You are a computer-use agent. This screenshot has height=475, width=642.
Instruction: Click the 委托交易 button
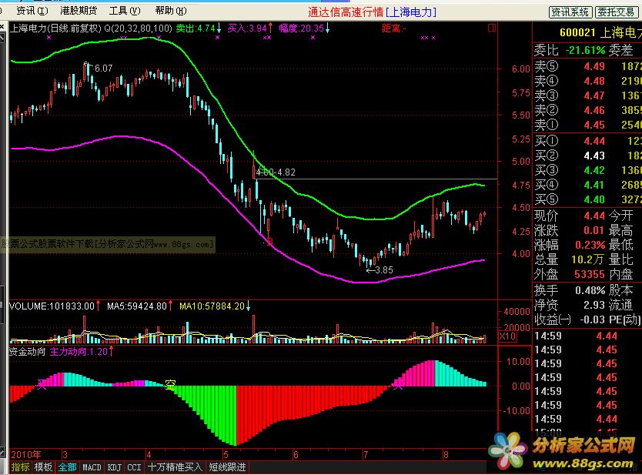pos(615,12)
